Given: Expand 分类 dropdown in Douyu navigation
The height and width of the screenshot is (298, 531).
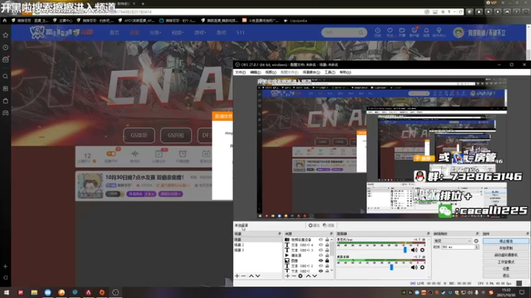Looking at the screenshot, I should [x=155, y=32].
